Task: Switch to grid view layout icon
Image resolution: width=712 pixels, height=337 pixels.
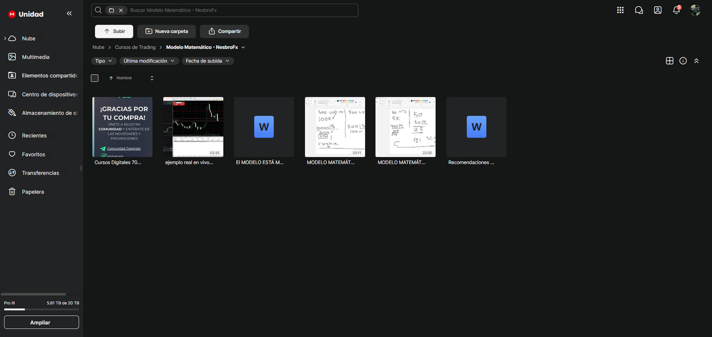Action: 670,61
